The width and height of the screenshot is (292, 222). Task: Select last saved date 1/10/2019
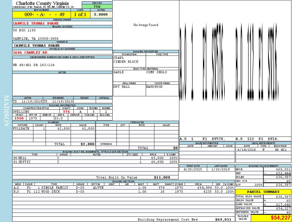click(221, 169)
